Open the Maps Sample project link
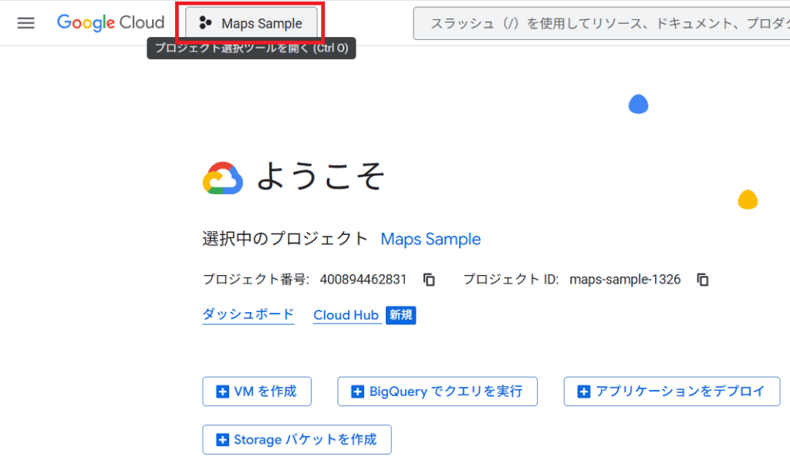Image resolution: width=790 pixels, height=470 pixels. point(430,239)
